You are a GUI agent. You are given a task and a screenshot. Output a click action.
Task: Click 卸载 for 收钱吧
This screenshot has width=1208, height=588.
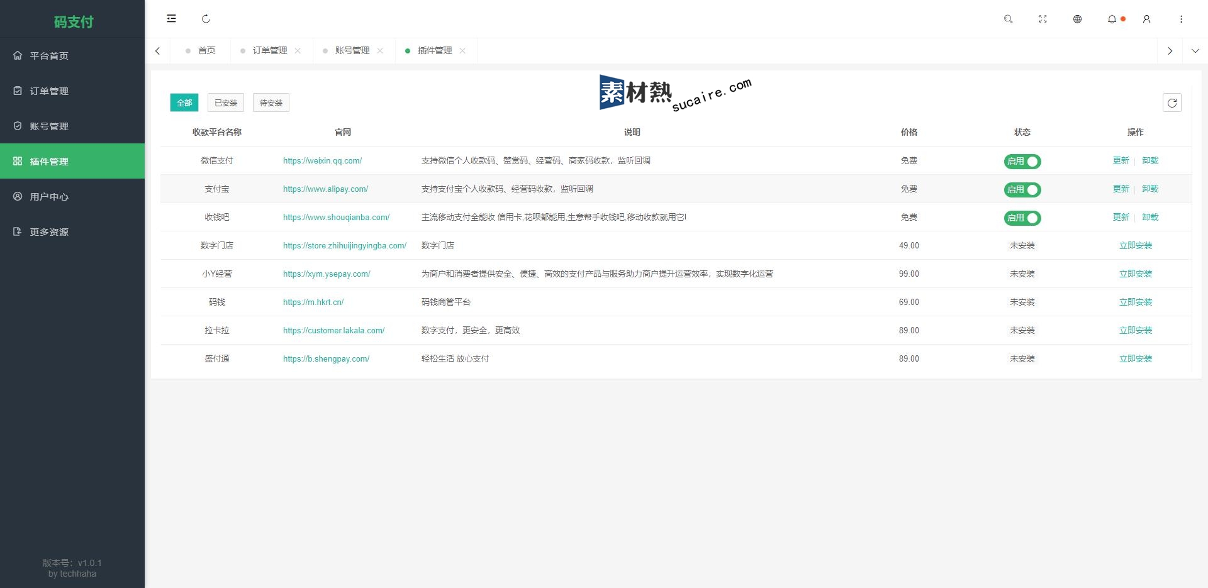coord(1150,217)
